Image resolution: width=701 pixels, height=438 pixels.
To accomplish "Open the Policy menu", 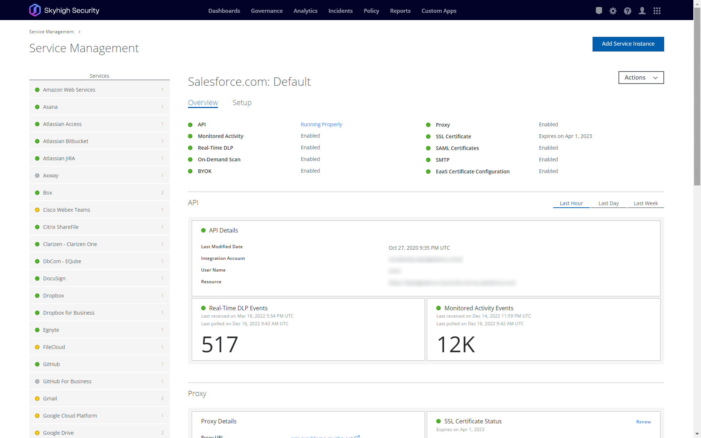I will point(371,11).
